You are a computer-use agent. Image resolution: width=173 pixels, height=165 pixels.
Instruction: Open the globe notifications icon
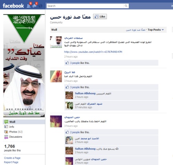click(x=40, y=6)
